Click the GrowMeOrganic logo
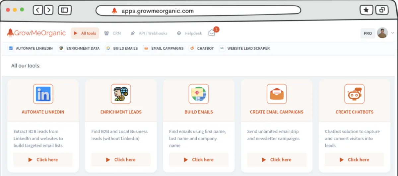This screenshot has width=398, height=176. pyautogui.click(x=36, y=33)
